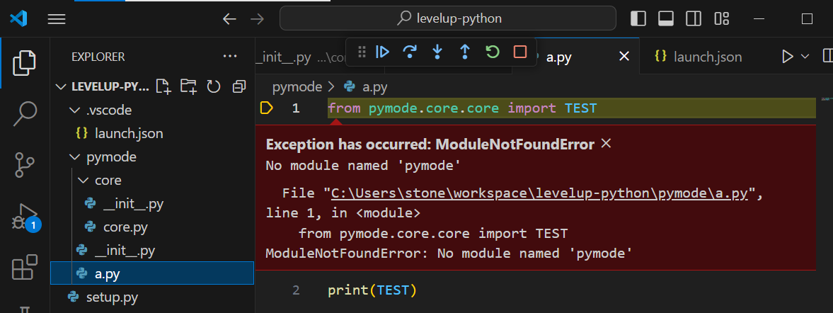Open the Search view in activity bar

[x=25, y=114]
